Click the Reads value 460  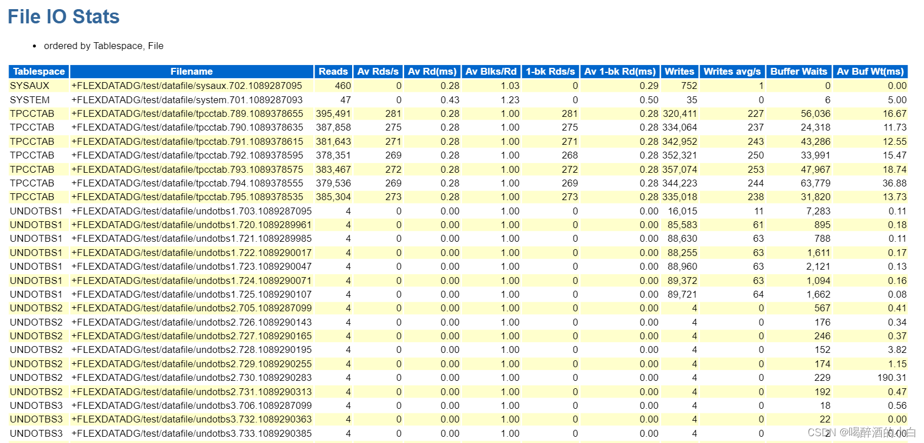343,86
